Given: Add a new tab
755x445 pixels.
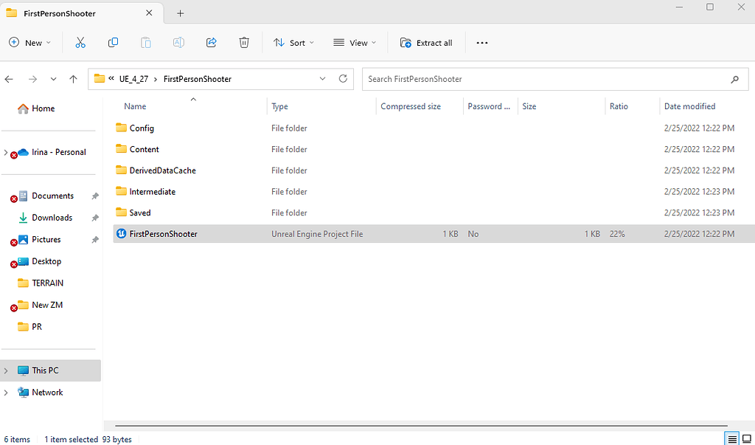Looking at the screenshot, I should (181, 13).
